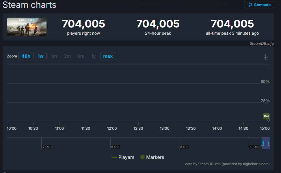Click the 10:00 time axis label
The image size is (281, 173).
(12, 128)
